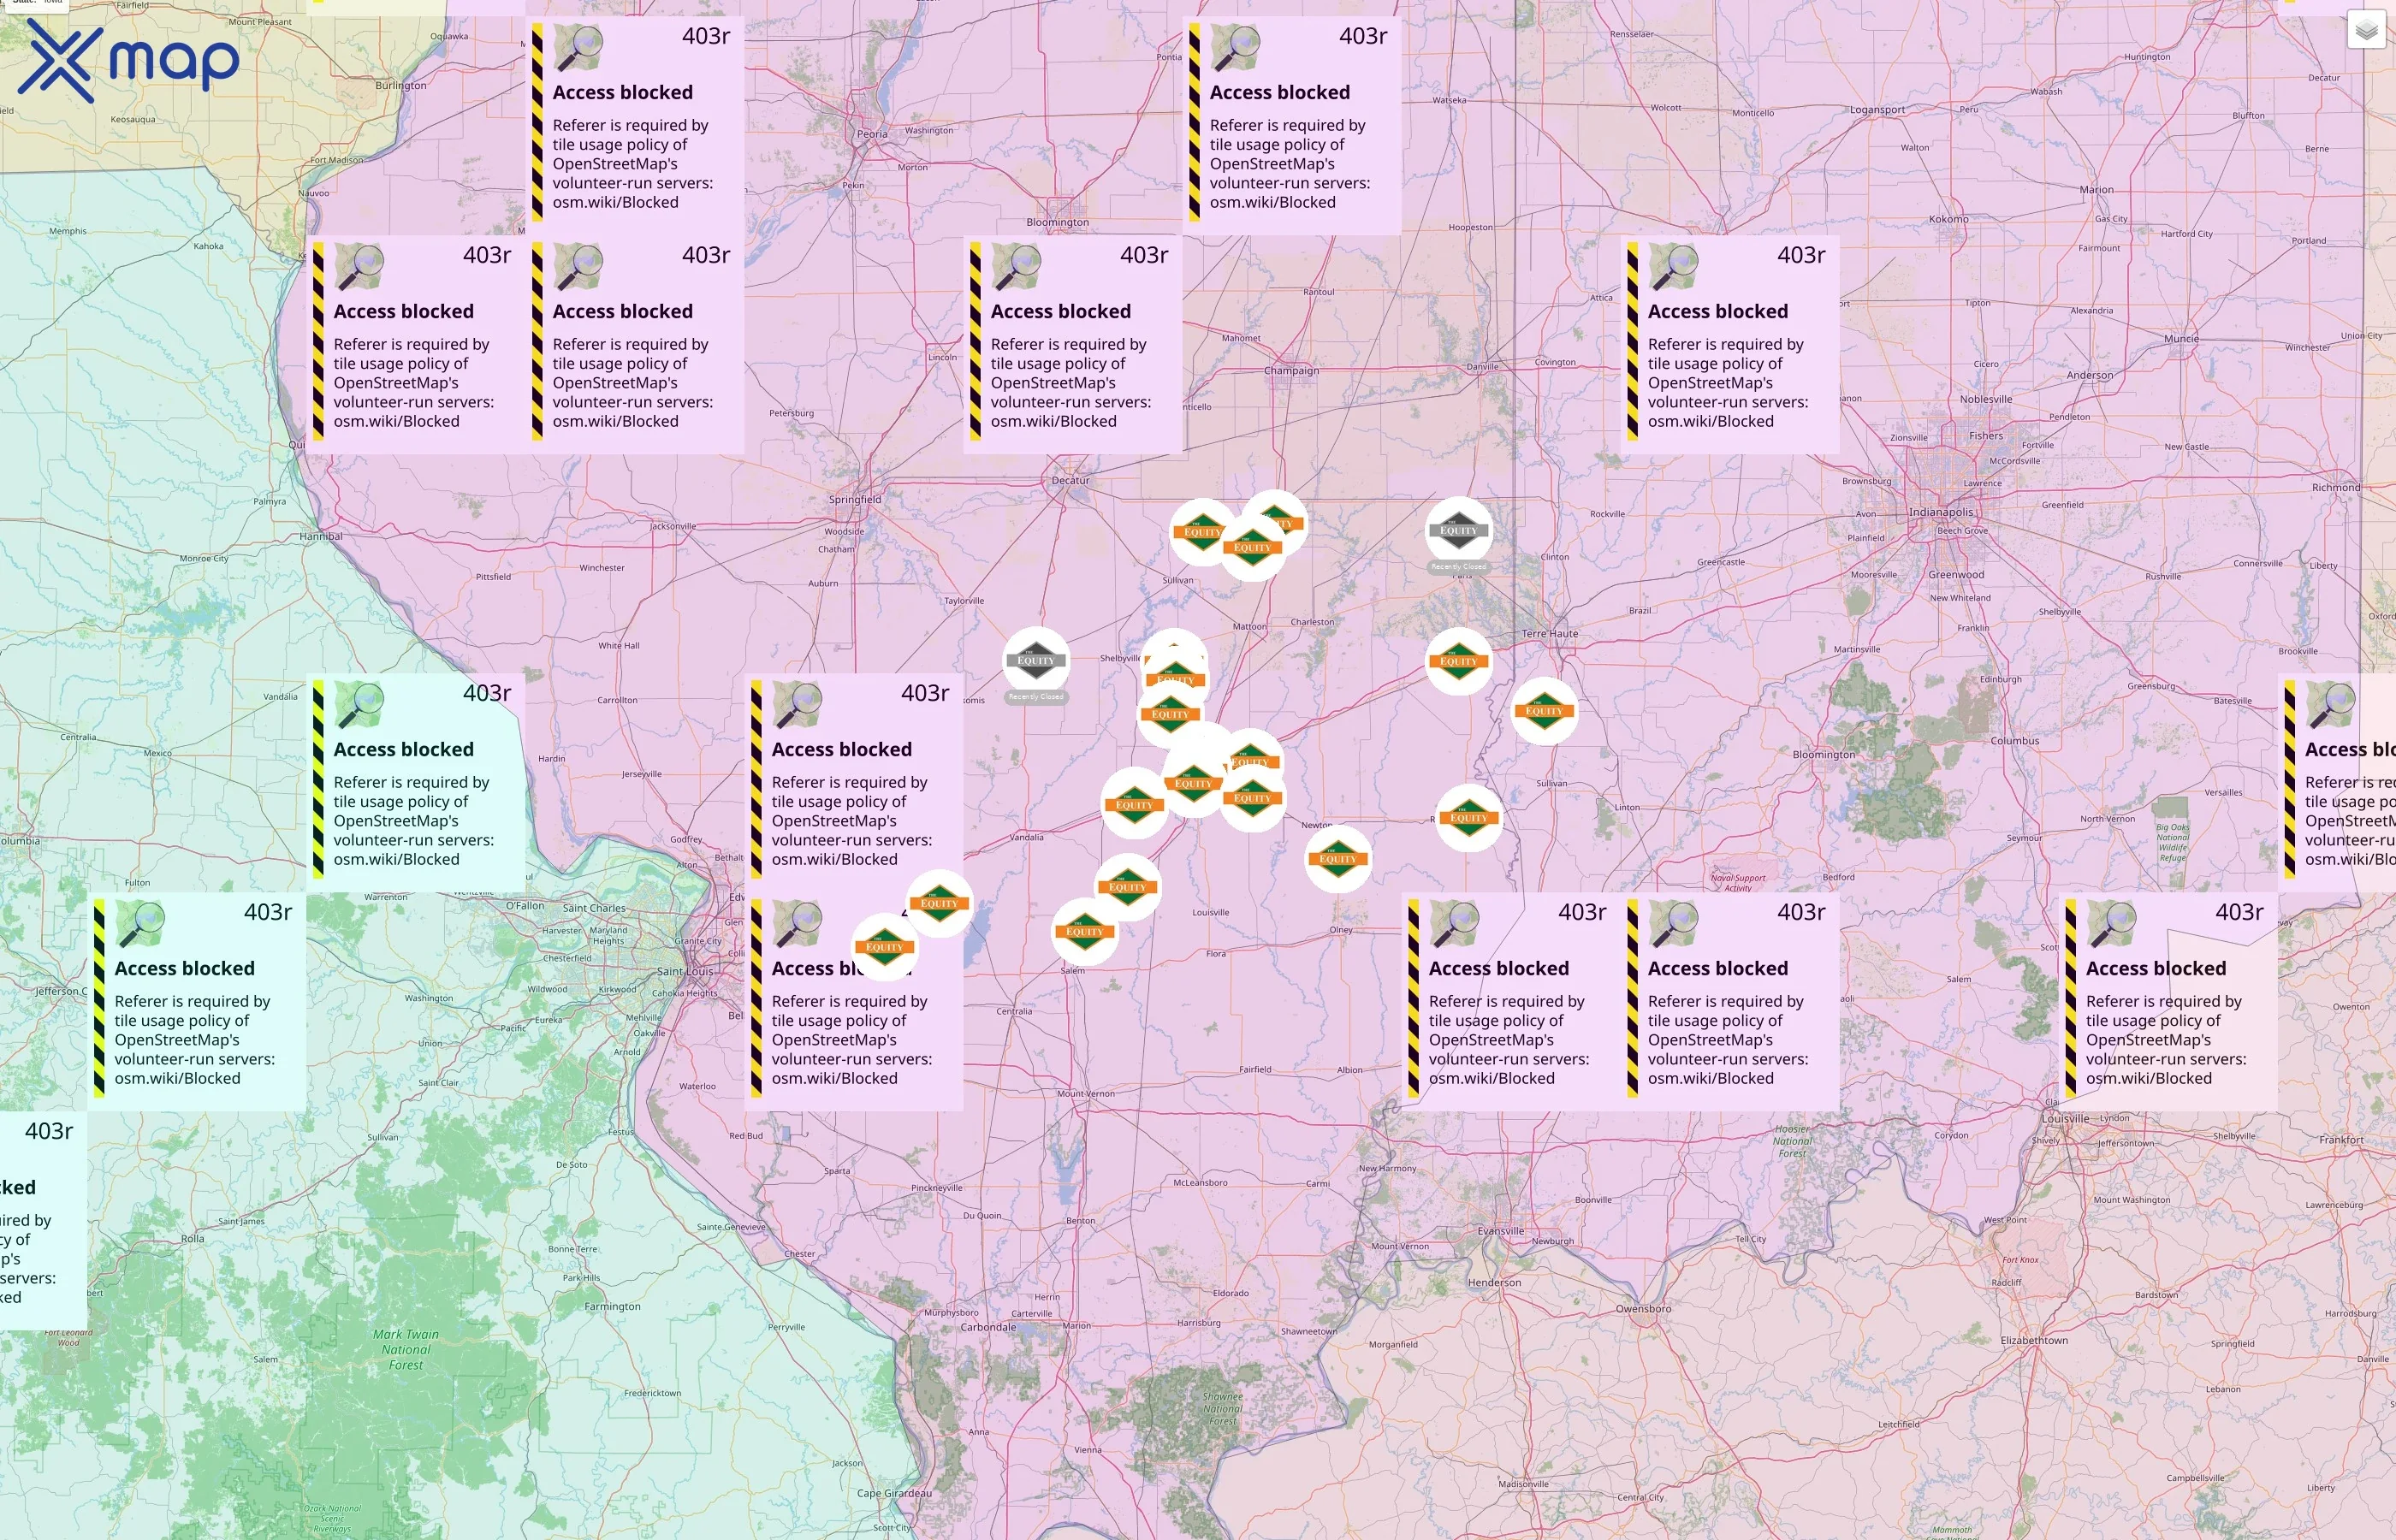Click the Kokomo label
This screenshot has width=2396, height=1540.
1948,219
